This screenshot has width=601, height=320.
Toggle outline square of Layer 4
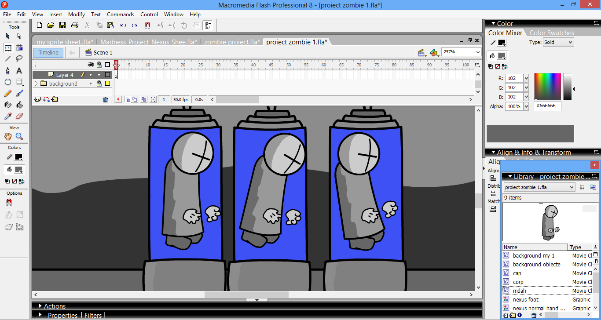(107, 75)
